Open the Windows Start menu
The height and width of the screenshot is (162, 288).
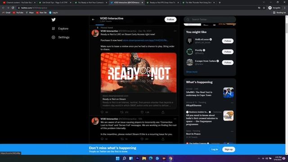[x=118, y=158]
